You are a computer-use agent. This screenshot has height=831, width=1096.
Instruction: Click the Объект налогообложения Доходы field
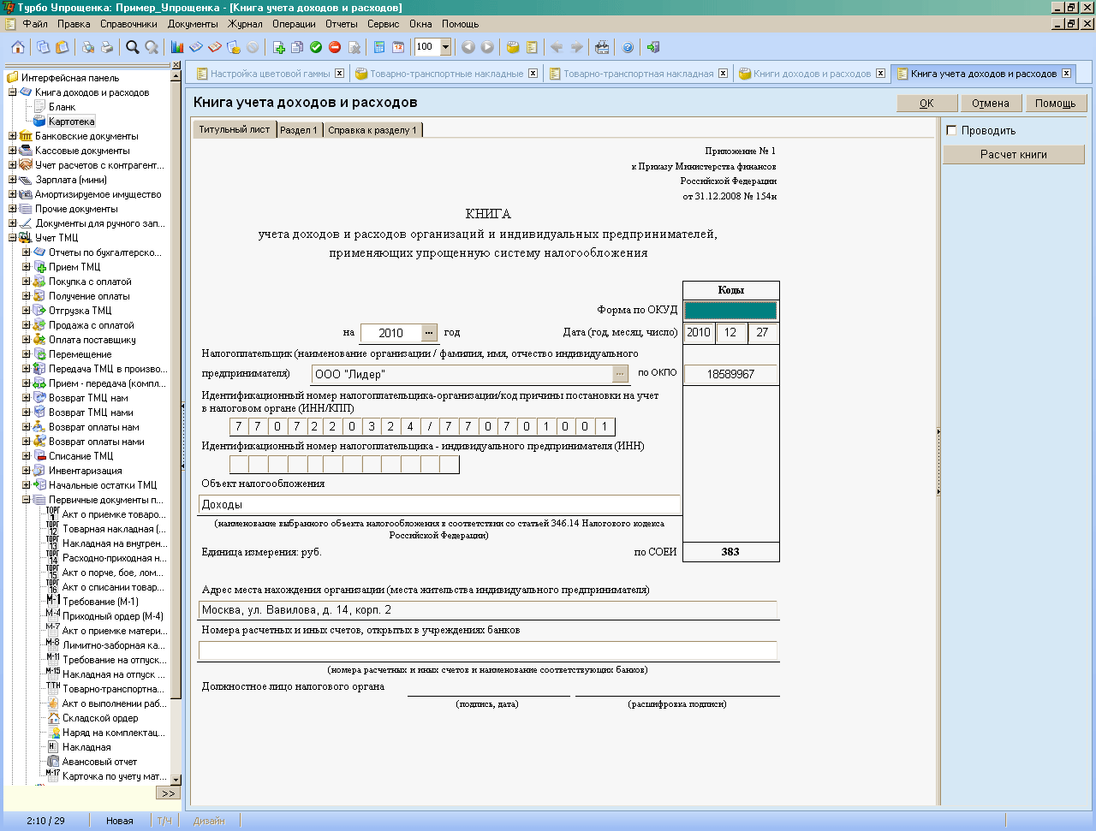[x=439, y=504]
